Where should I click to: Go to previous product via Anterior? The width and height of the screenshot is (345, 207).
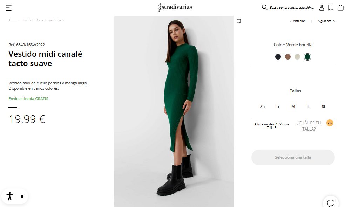pos(297,21)
